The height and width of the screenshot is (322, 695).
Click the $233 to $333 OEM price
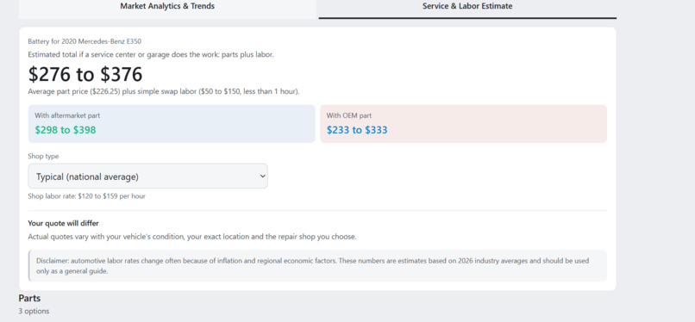click(x=357, y=130)
